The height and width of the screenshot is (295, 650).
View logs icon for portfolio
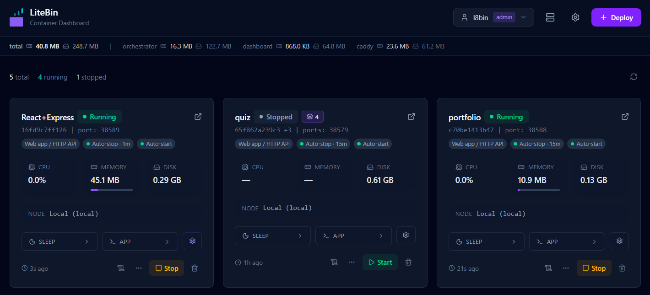coord(548,268)
